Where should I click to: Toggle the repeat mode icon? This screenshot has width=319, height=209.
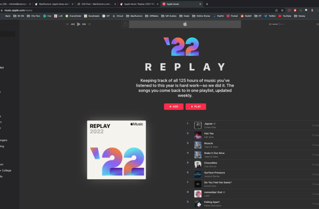pos(90,24)
